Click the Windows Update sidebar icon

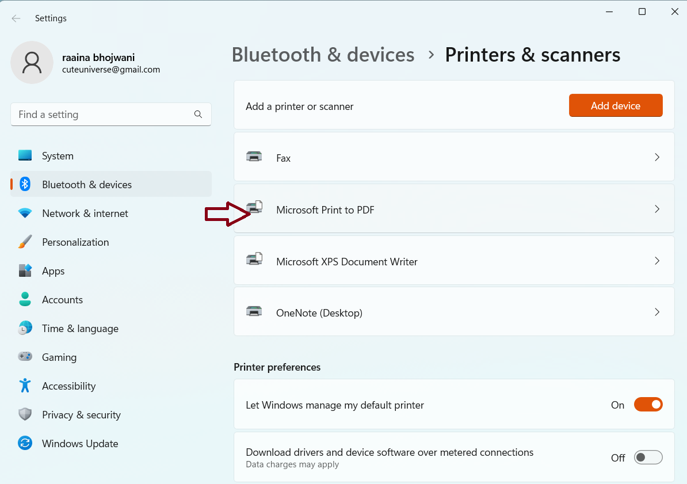(x=25, y=443)
